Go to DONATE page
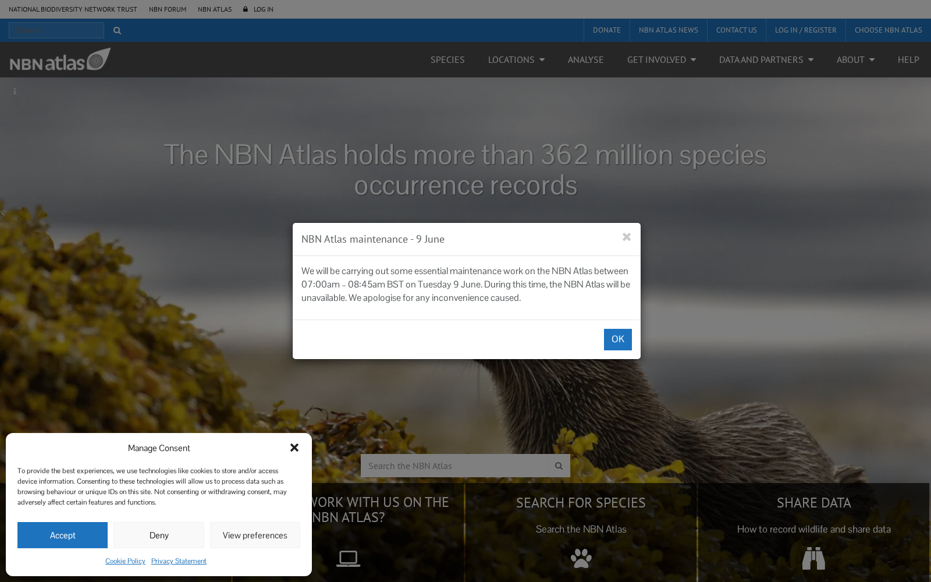The width and height of the screenshot is (931, 582). tap(607, 30)
